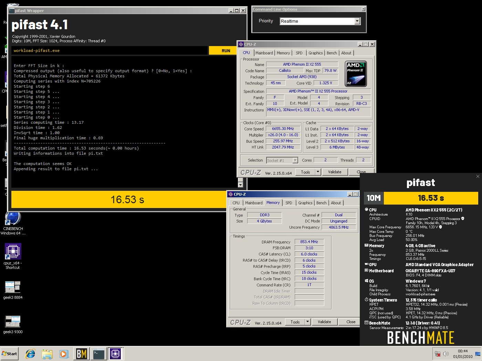Click Validate in upper CPU-Z window
This screenshot has height=361, width=482.
[x=335, y=172]
